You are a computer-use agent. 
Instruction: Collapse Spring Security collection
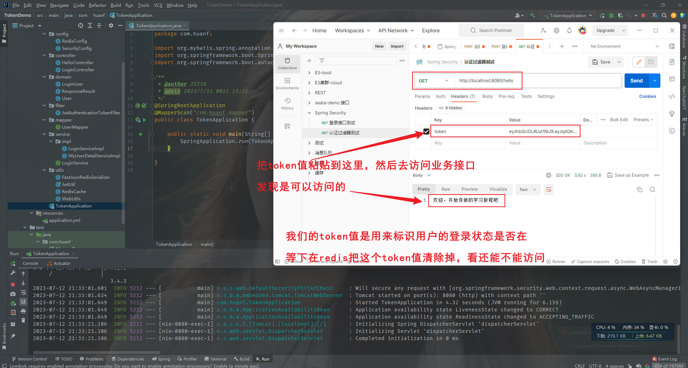309,113
